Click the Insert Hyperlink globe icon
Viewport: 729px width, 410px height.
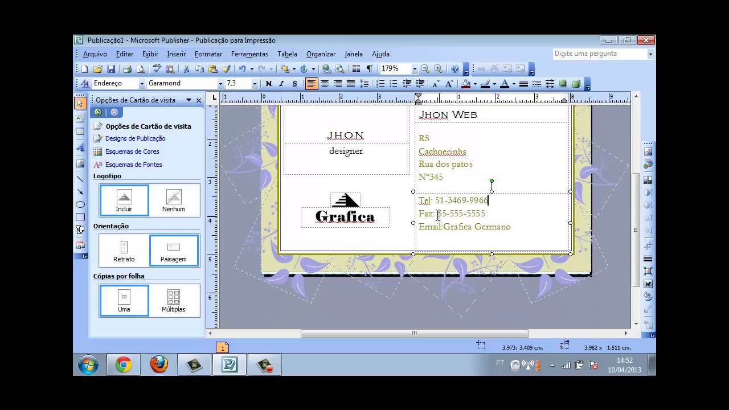[x=326, y=69]
